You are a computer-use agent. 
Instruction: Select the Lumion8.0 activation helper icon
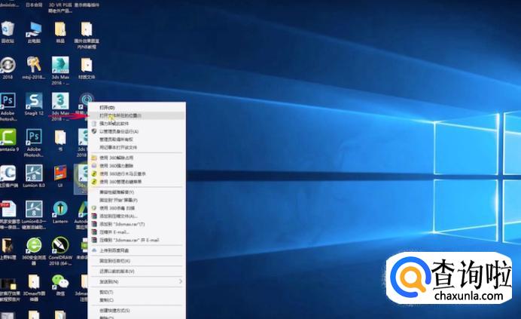[34, 214]
